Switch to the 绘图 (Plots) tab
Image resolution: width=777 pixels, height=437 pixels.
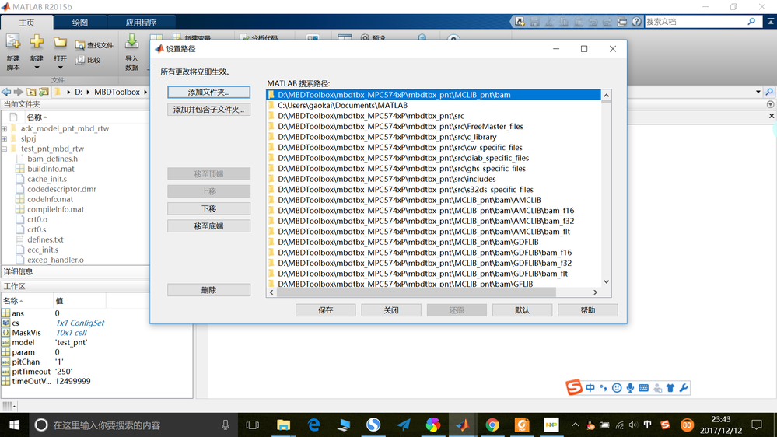[80, 23]
